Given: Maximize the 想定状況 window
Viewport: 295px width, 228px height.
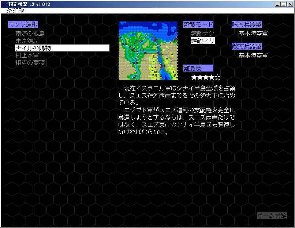Looking at the screenshot, I should click(283, 4).
